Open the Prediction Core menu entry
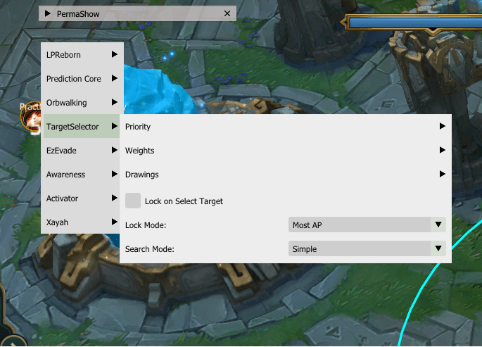The height and width of the screenshot is (347, 482). click(82, 79)
